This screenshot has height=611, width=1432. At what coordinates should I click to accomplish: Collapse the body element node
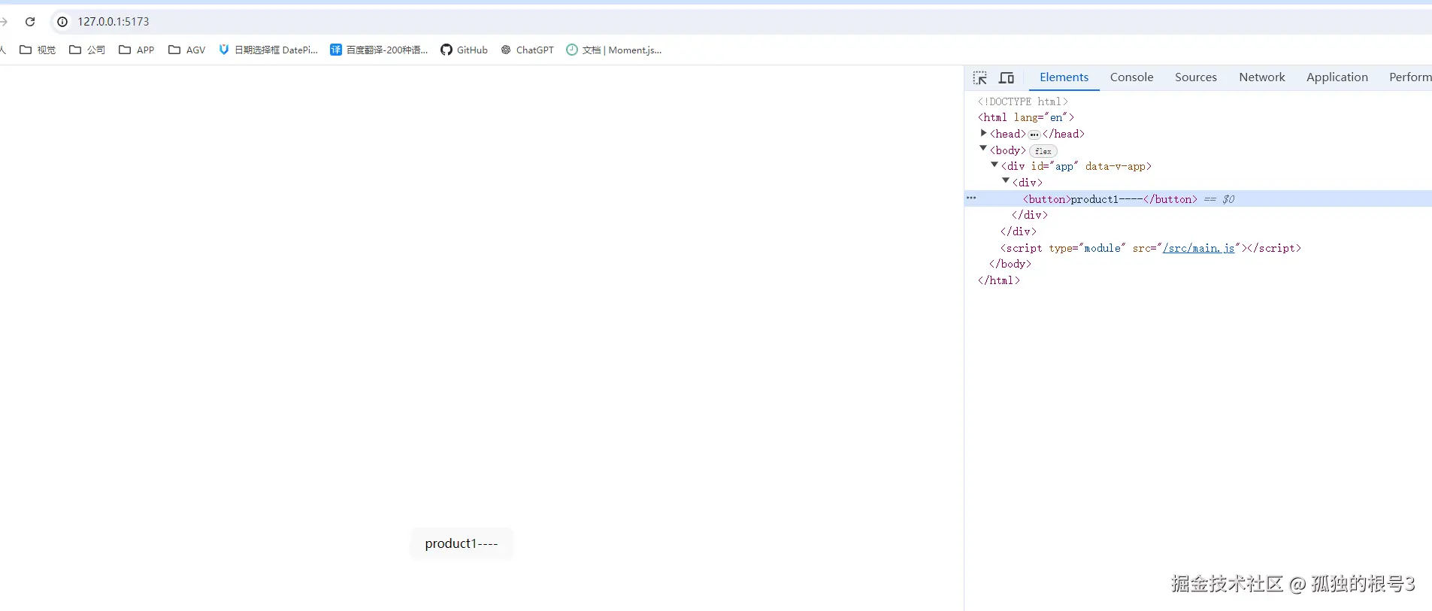coord(983,149)
